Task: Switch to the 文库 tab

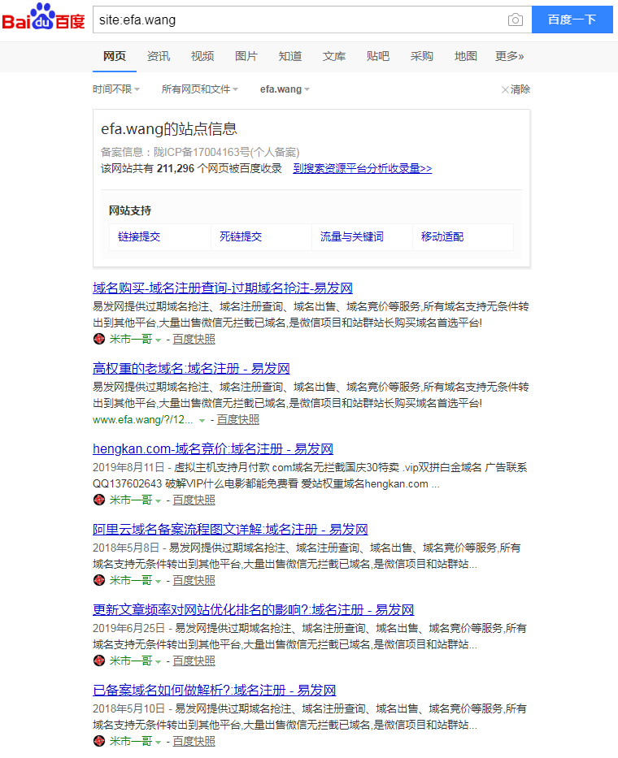Action: click(x=334, y=56)
